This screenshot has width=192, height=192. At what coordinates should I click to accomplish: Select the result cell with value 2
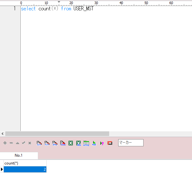click(25, 169)
